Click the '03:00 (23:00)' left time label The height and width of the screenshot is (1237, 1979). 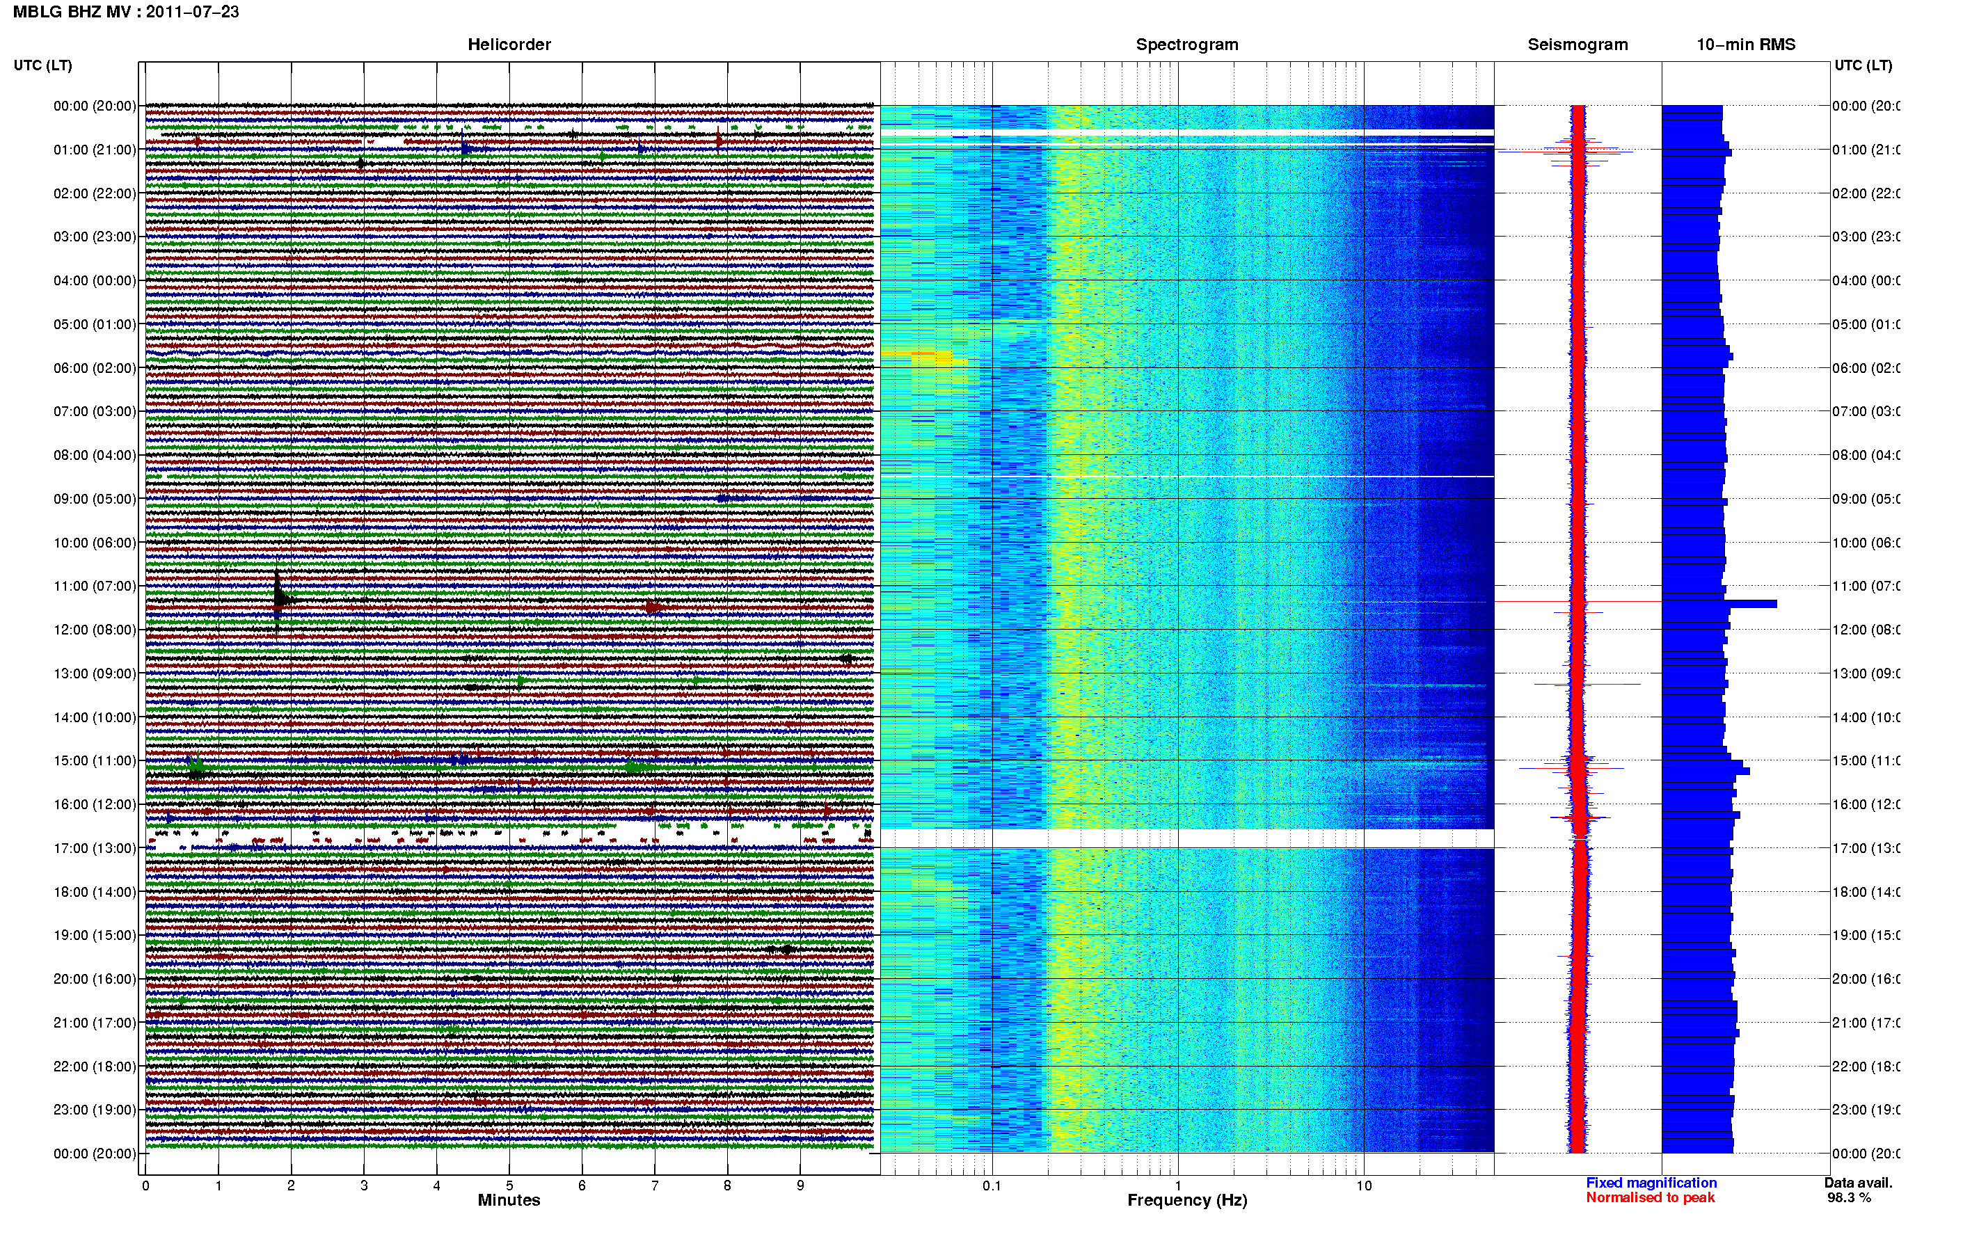pyautogui.click(x=95, y=237)
